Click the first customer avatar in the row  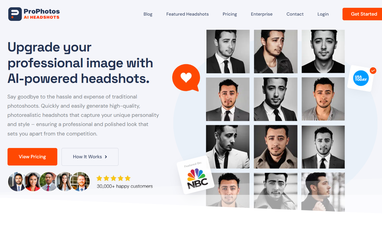coord(17,182)
